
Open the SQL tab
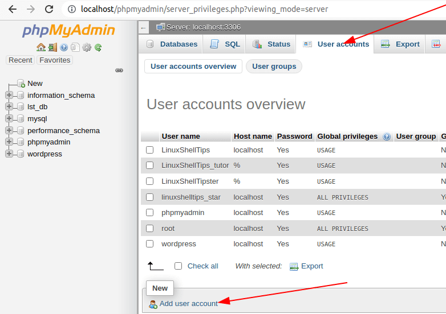coord(224,44)
